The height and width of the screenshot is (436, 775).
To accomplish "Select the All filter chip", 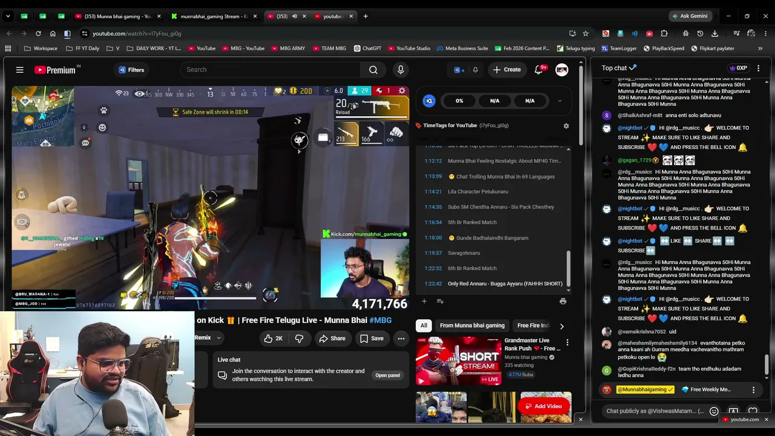I will point(424,326).
